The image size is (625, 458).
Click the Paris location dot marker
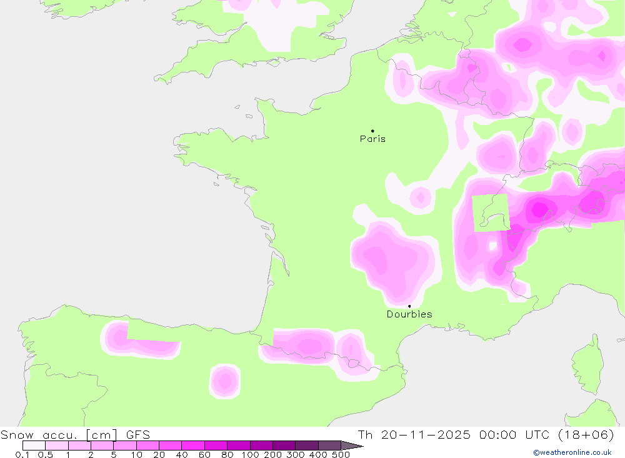372,131
